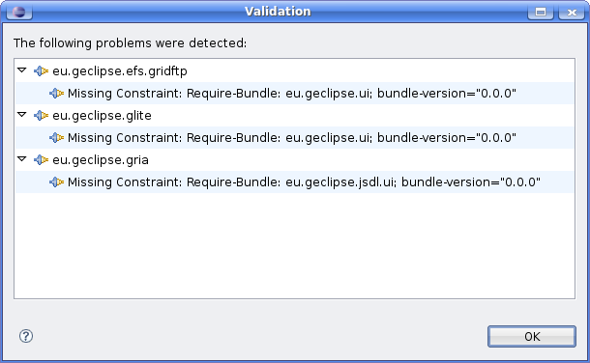Maximize the Validation dialog window
Image resolution: width=590 pixels, height=363 pixels.
pos(541,12)
